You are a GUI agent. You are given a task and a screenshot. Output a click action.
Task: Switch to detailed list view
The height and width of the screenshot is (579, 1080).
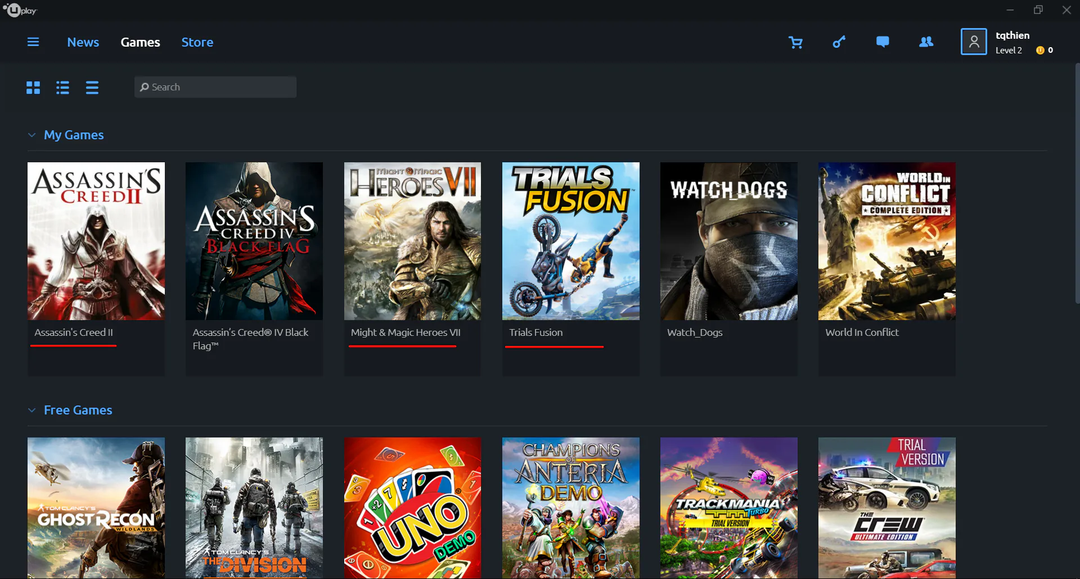62,88
